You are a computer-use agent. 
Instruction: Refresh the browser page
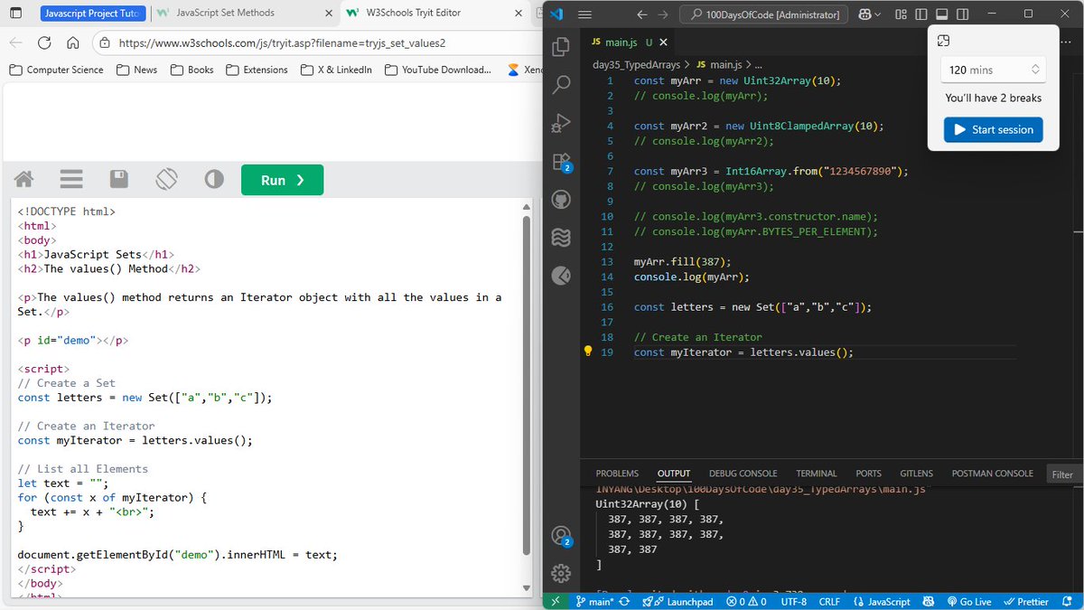click(44, 42)
